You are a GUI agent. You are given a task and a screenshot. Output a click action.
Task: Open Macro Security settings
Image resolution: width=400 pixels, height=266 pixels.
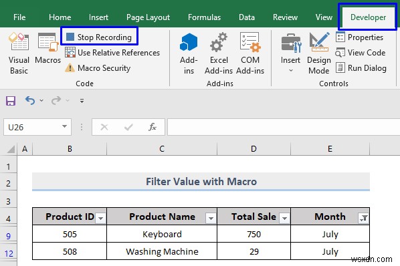click(x=98, y=68)
